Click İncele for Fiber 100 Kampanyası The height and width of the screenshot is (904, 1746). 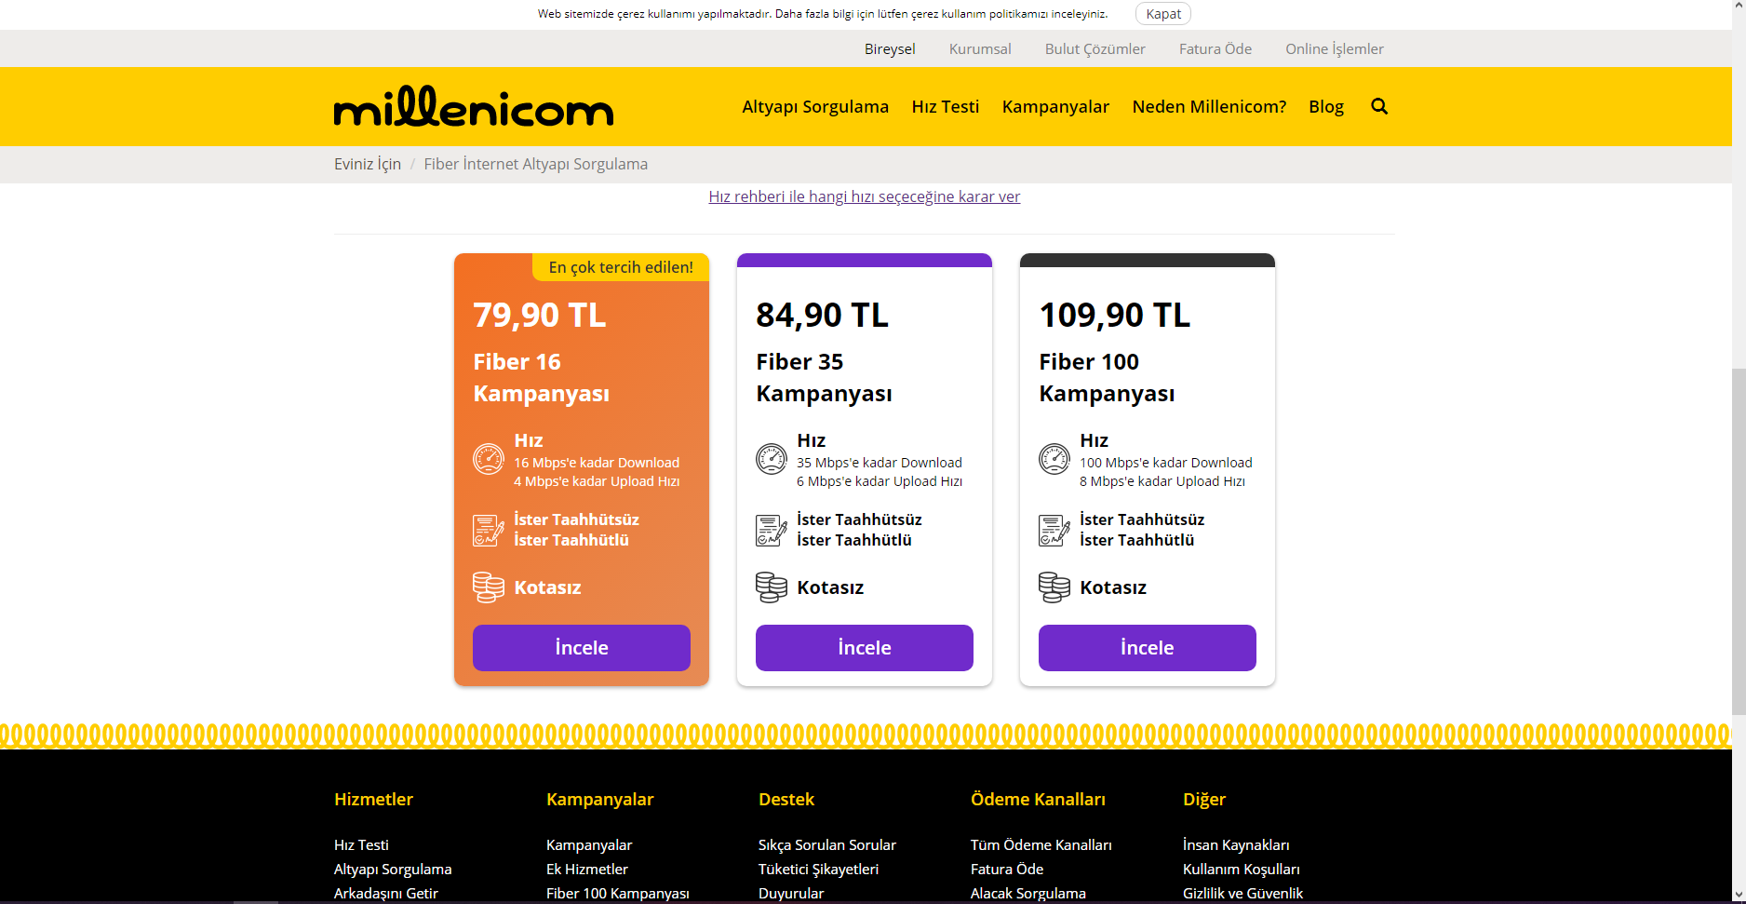(x=1148, y=648)
